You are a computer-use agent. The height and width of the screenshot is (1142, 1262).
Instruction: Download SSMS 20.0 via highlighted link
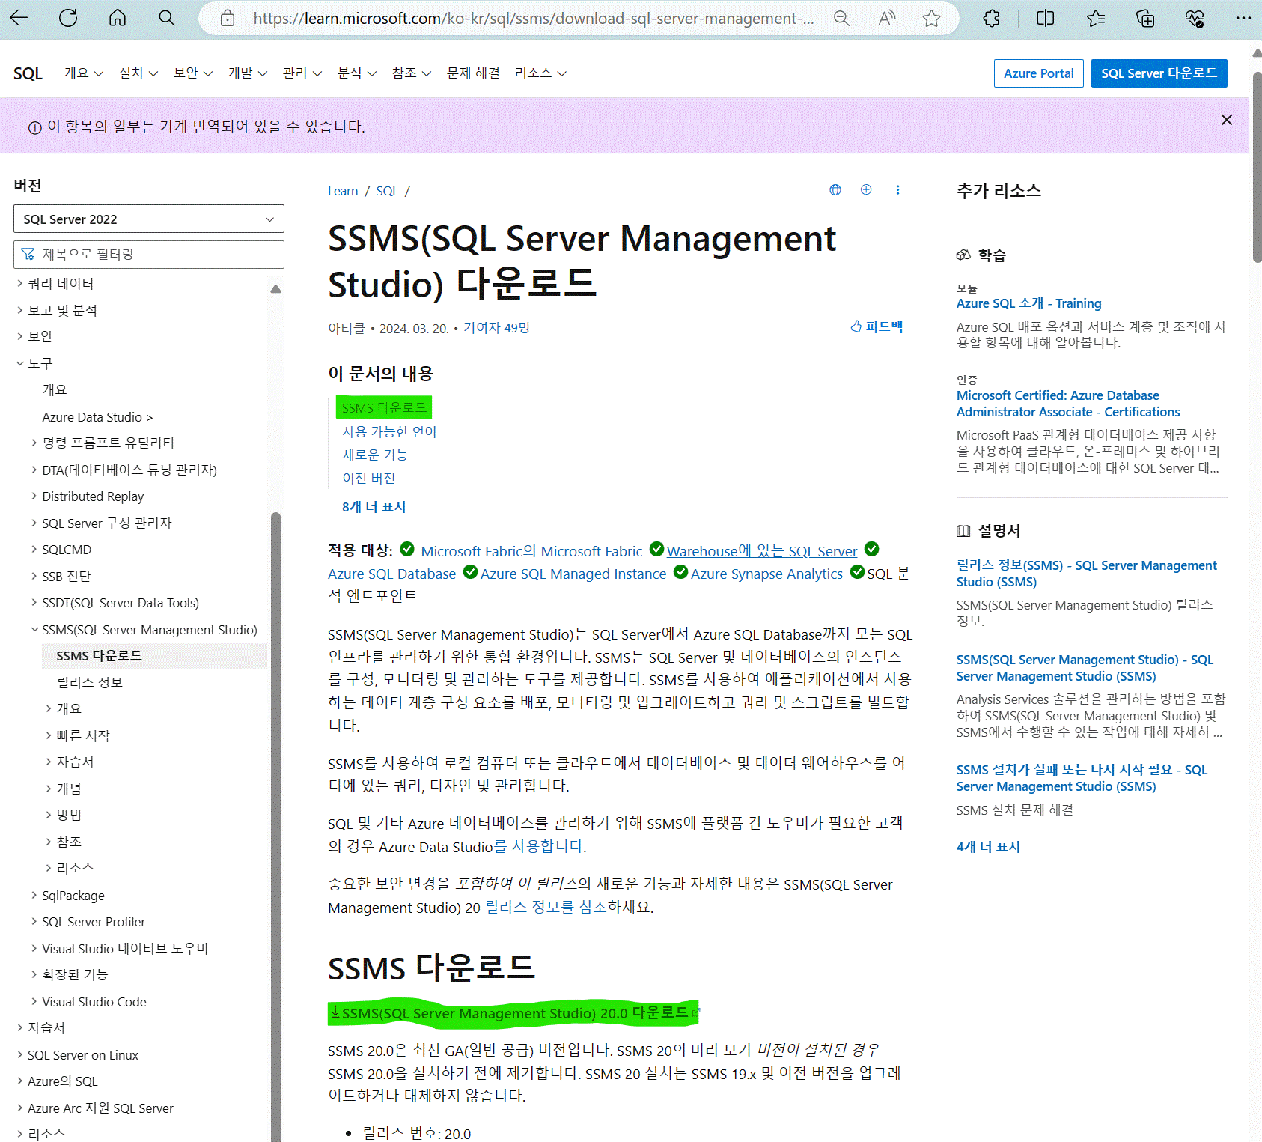click(514, 1012)
